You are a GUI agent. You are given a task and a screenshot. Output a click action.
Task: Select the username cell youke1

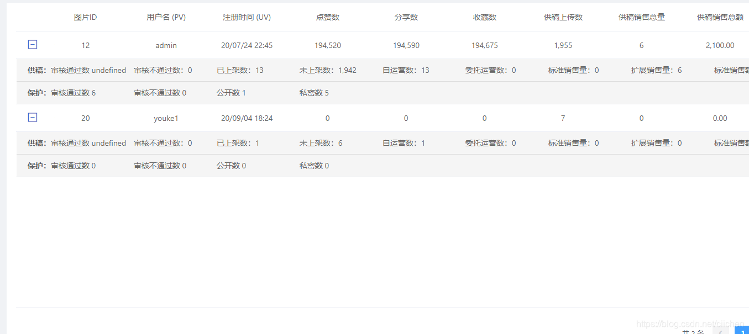click(166, 118)
